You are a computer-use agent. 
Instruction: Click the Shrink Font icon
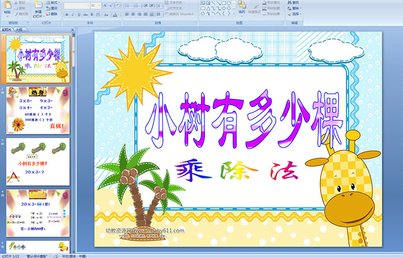click(x=111, y=5)
